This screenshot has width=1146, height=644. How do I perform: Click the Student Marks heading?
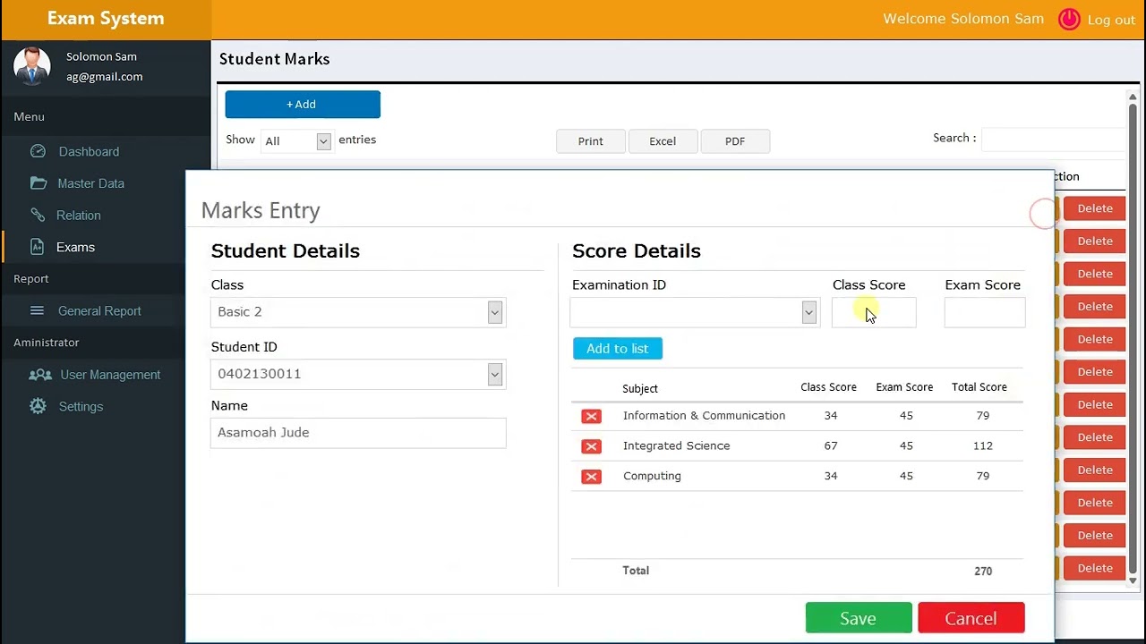tap(275, 59)
